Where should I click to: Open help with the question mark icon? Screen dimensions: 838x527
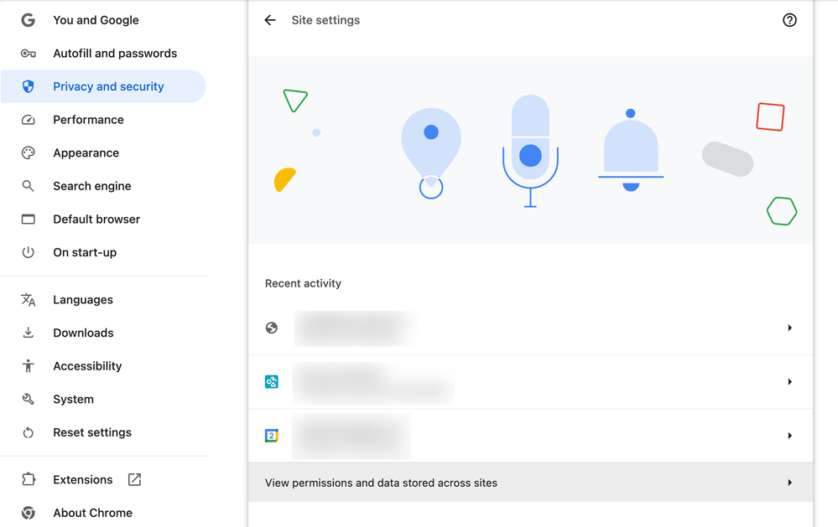point(789,20)
